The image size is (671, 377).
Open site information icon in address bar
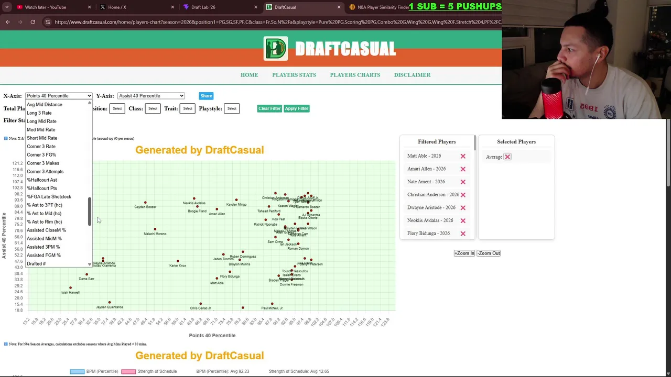tap(48, 22)
